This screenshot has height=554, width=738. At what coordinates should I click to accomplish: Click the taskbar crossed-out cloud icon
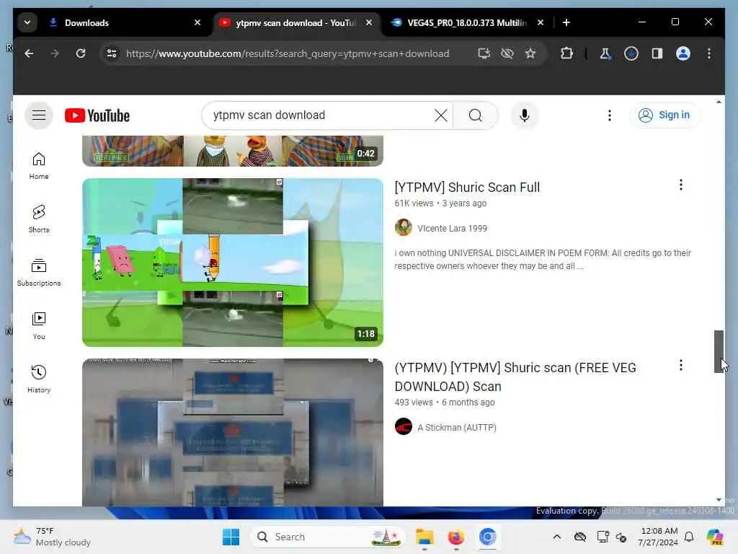[580, 537]
